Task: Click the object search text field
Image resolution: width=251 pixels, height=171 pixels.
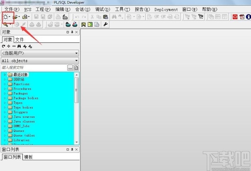Action: tap(34, 68)
